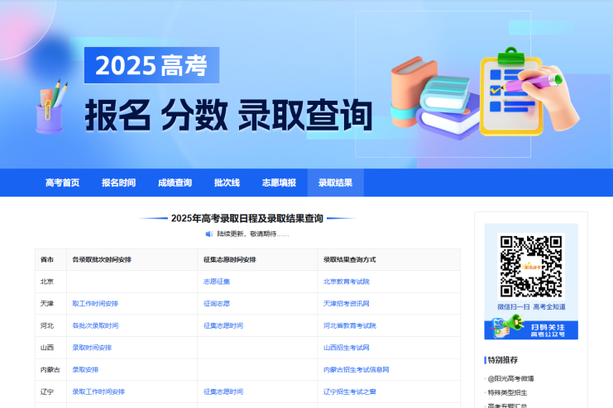Open 天津 取工作时间安排 link

click(95, 303)
